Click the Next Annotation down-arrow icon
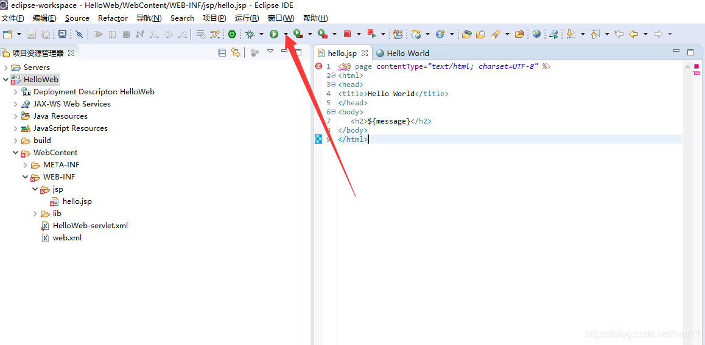This screenshot has width=705, height=345. click(570, 33)
